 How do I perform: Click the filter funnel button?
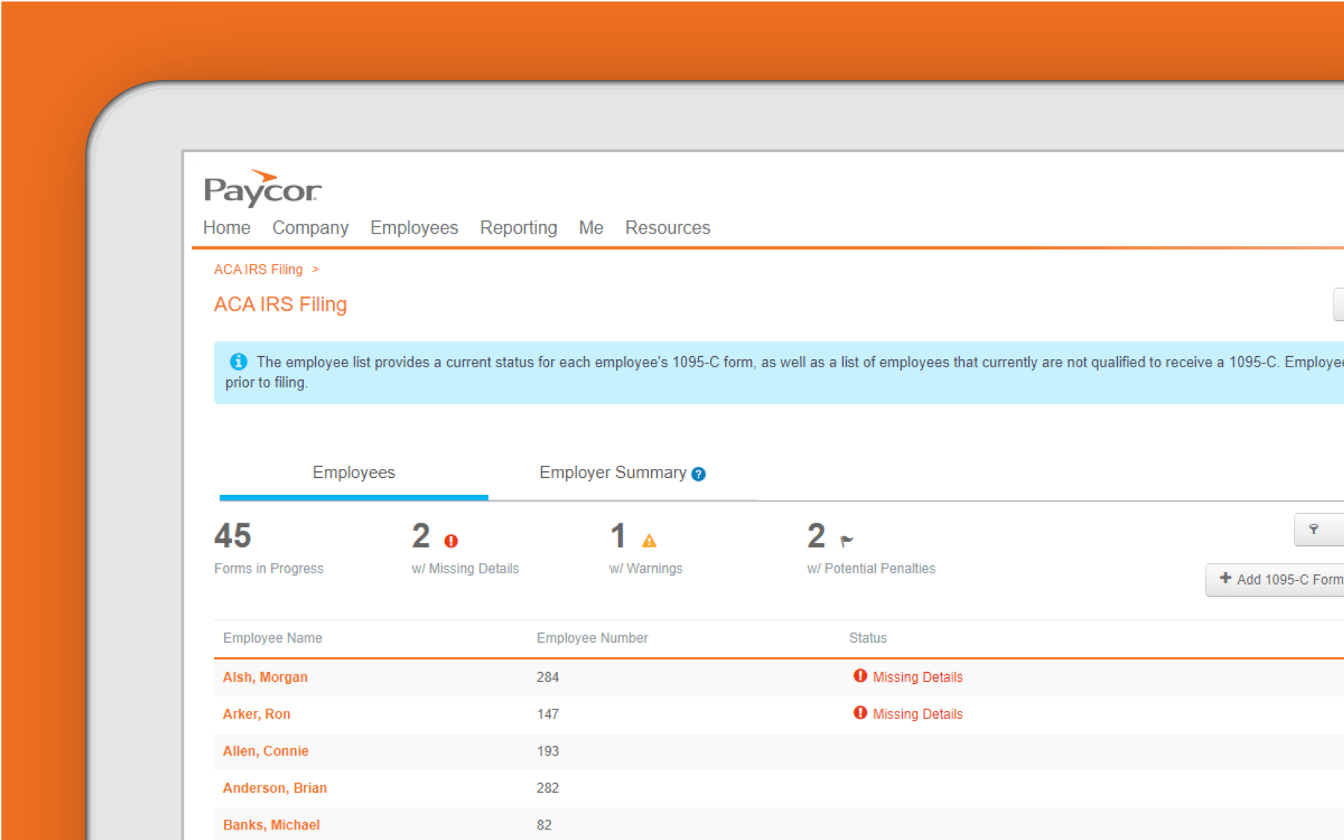click(x=1319, y=529)
